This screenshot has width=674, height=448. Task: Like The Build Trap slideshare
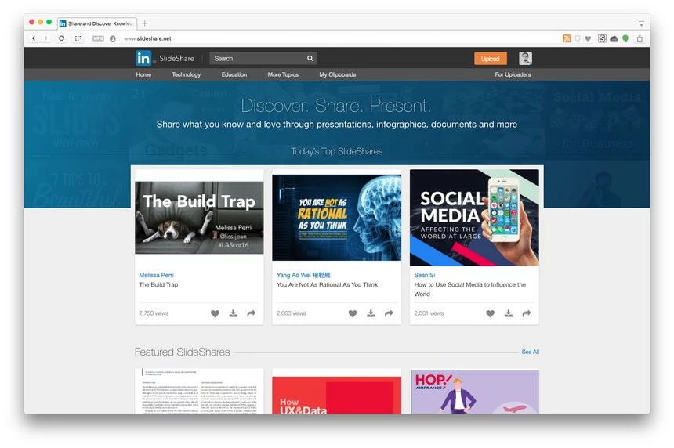pyautogui.click(x=215, y=313)
